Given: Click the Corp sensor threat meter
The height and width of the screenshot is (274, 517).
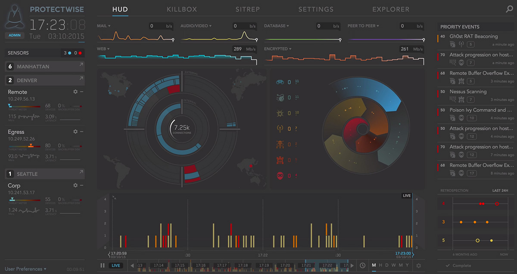Looking at the screenshot, I should (25, 200).
